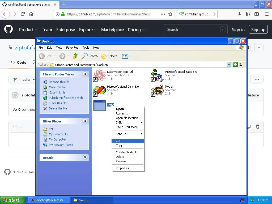The height and width of the screenshot is (204, 272).
Task: Switch to ramfiller/RamStresser taskbar button
Action: [49, 200]
